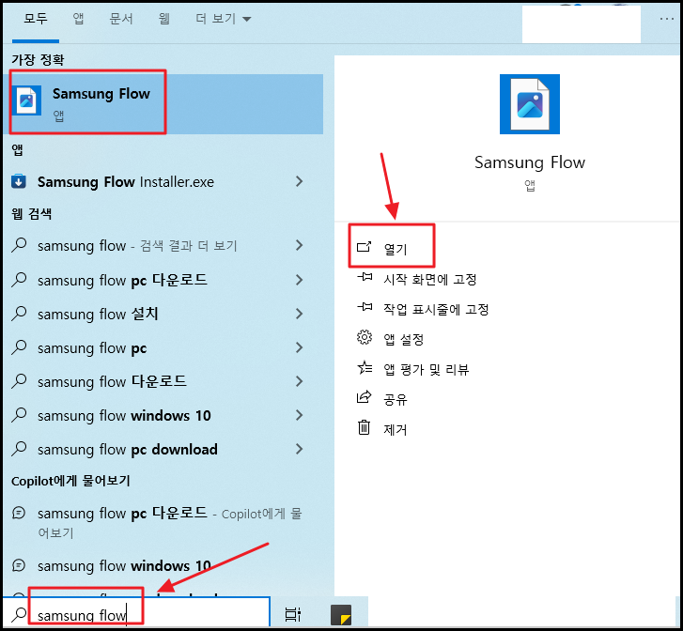
Task: Expand arrow for web suggestion windows 10
Action: click(x=300, y=415)
